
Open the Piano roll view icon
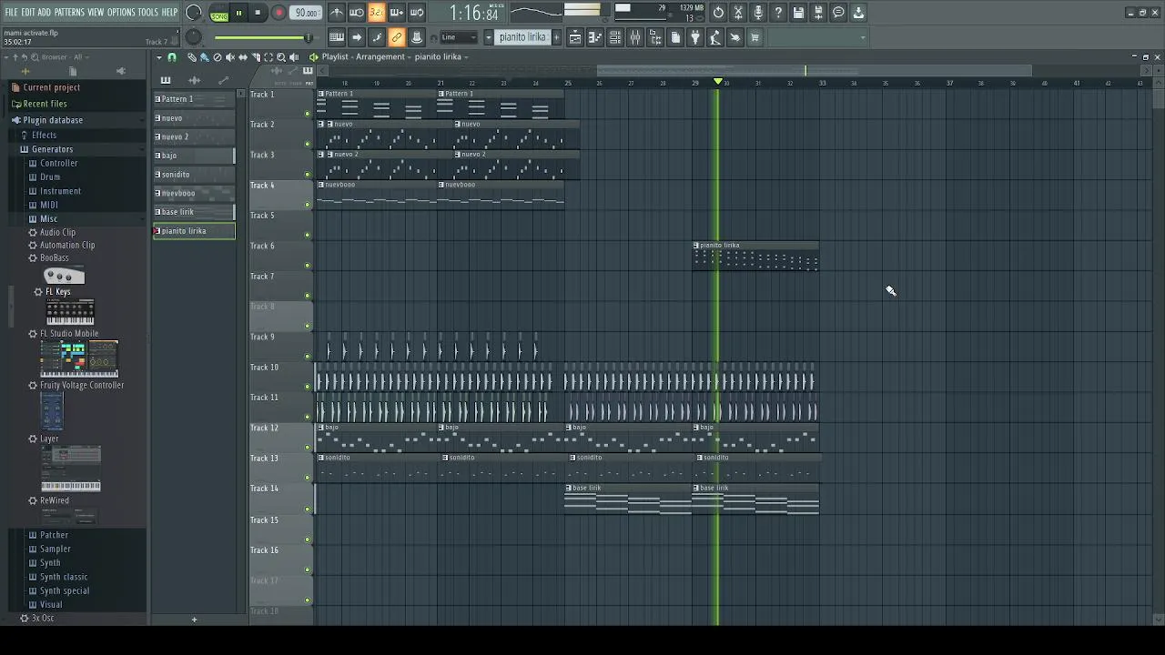[595, 37]
